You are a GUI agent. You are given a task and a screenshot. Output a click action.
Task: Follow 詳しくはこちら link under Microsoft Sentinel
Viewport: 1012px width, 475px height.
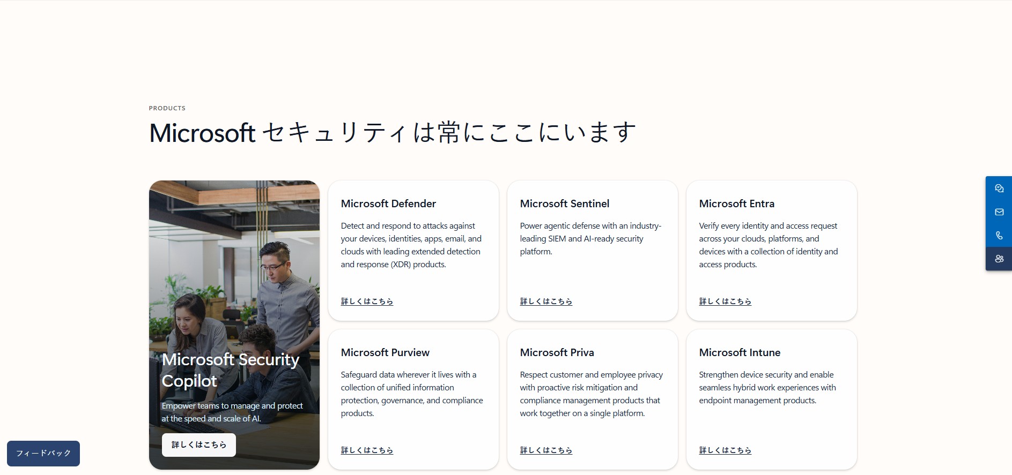(x=546, y=301)
